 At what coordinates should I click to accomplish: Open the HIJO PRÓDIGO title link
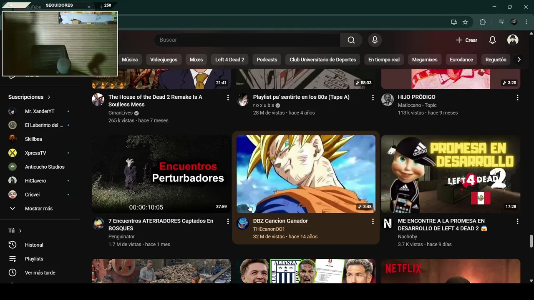pos(416,97)
